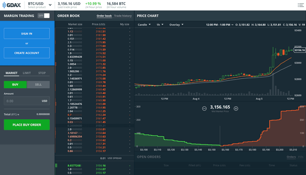Select bid price 3155.17 in order book
Screen dimensions: 306x175
pos(101,173)
